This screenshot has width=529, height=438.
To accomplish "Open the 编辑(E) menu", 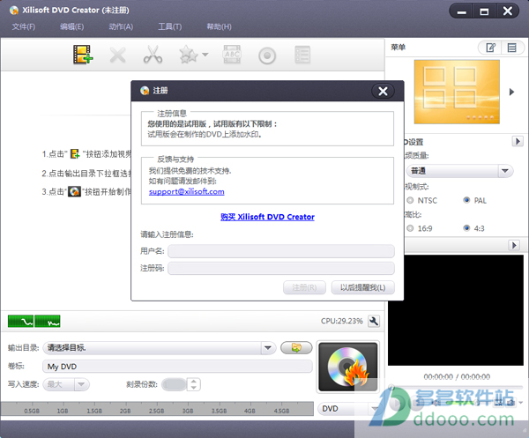I will point(72,26).
